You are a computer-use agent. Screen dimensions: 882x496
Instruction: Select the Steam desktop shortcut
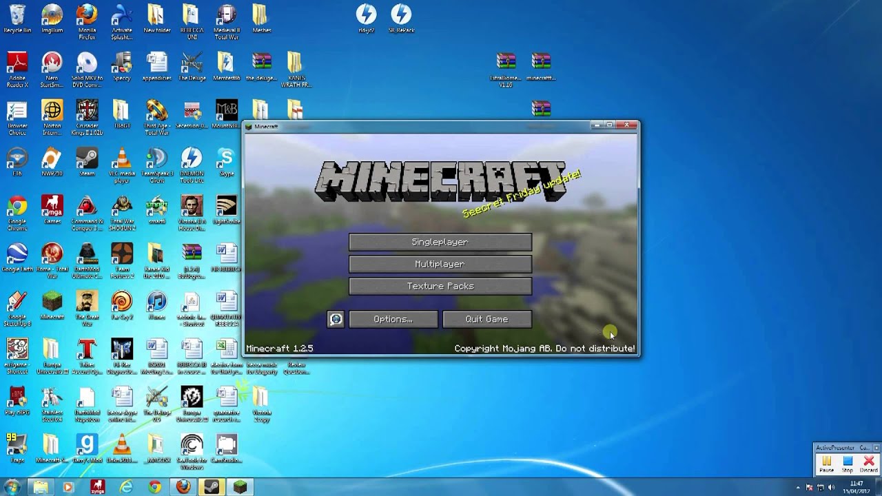click(87, 162)
